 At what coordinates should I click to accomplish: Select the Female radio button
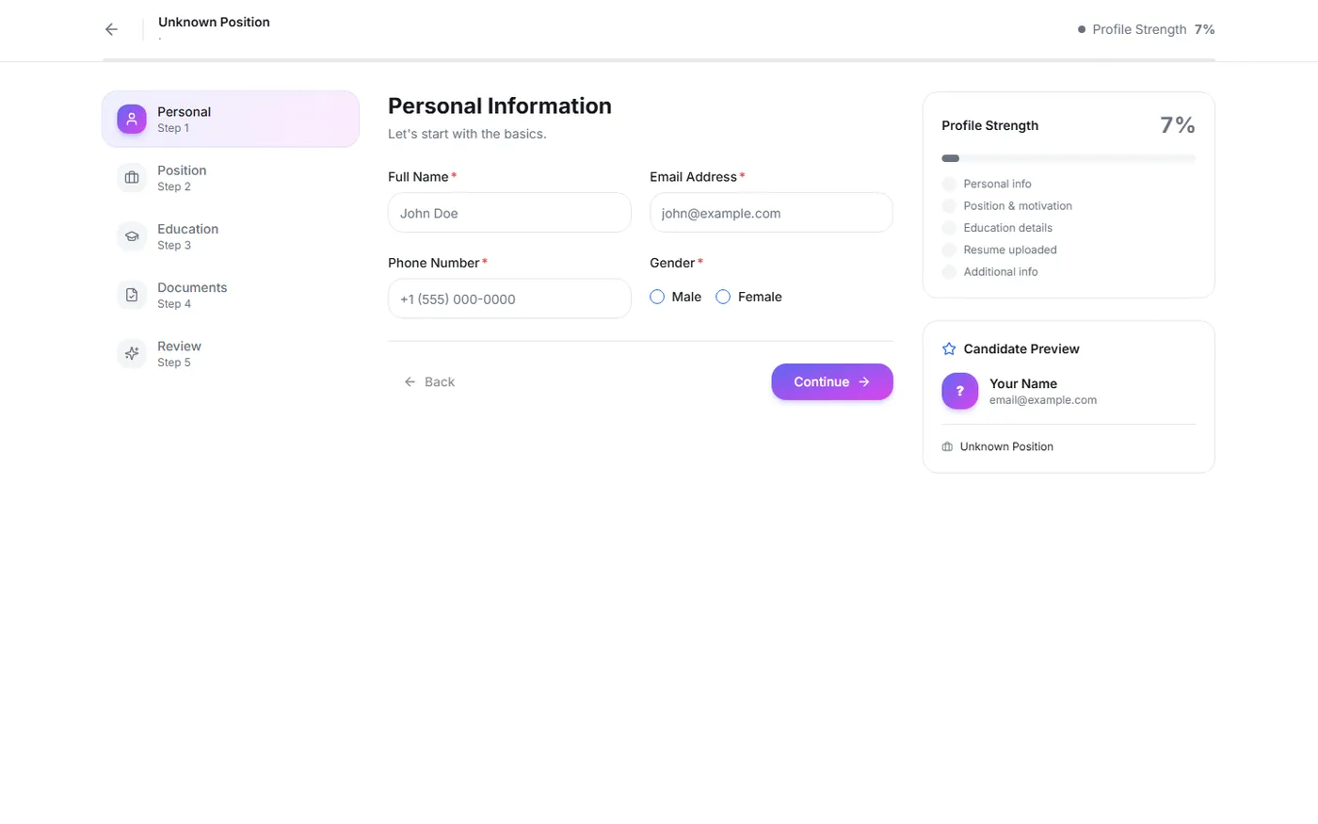pyautogui.click(x=723, y=297)
